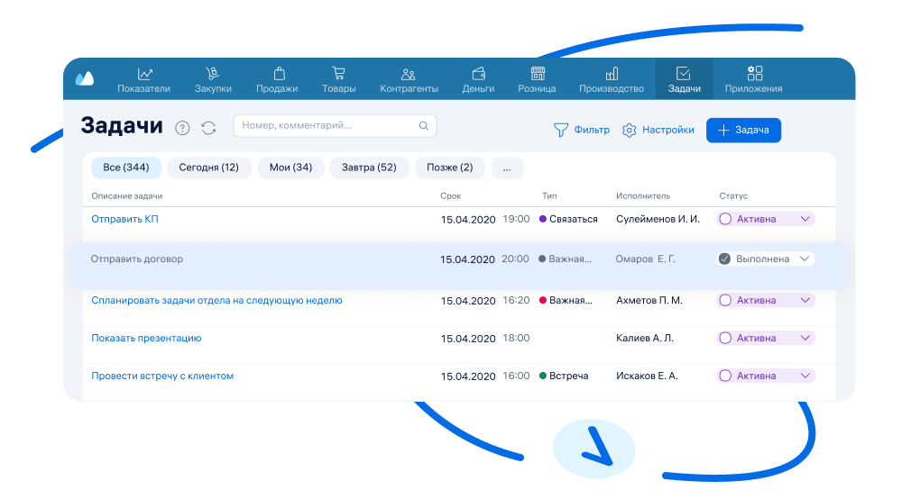Image resolution: width=920 pixels, height=499 pixels.
Task: Uncheck completed checkbox for Отправить договор
Action: click(x=724, y=259)
